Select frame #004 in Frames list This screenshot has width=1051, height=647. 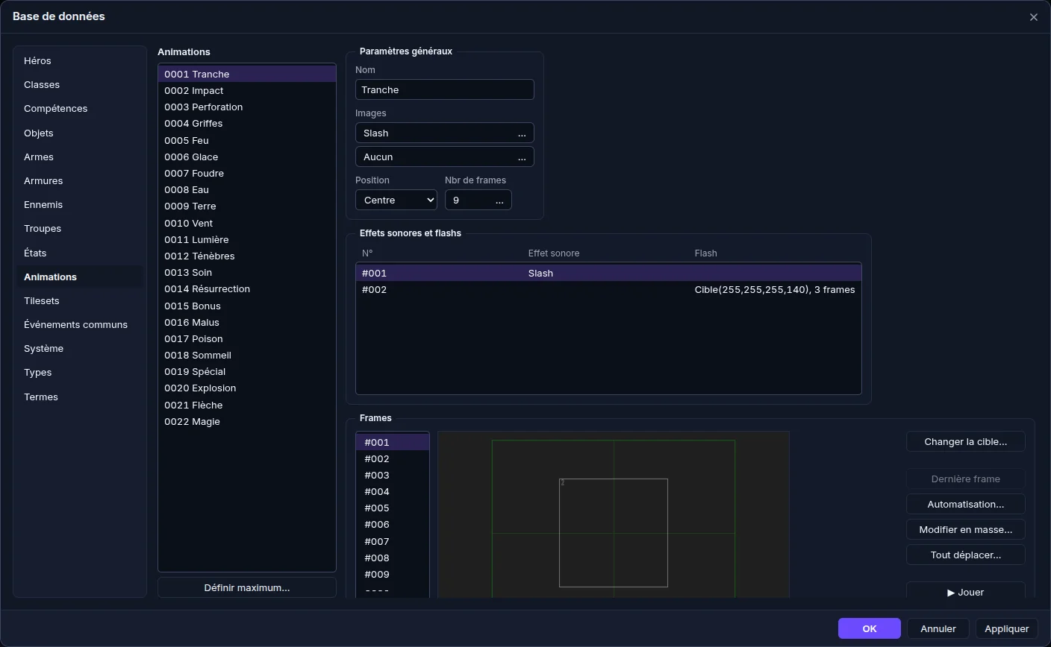coord(393,491)
